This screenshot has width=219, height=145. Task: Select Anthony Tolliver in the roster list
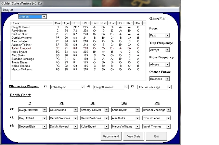click(x=78, y=45)
